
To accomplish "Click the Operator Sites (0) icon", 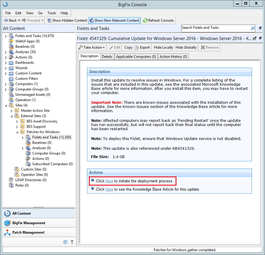I will [x=17, y=175].
